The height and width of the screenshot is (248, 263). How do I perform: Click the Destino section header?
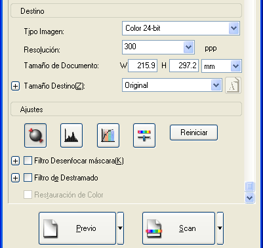point(126,10)
